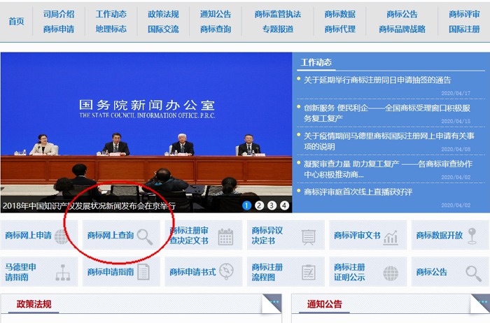The height and width of the screenshot is (323, 490).
Task: Click the bar chart icon beside 商标评审文书
Action: [391, 238]
